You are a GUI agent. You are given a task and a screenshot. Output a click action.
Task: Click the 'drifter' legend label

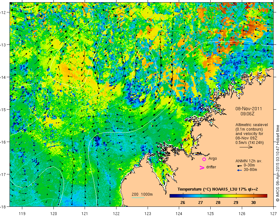(211, 167)
